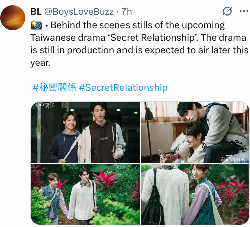Click the phone held in the bedroom photo
The image size is (250, 227).
pyautogui.click(x=160, y=153)
